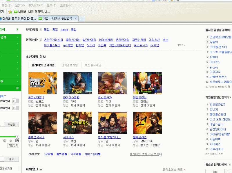Screen dimensions: 232x173
Task: Expand 실시간 급상승 검색어 arrow
Action: coord(231,30)
